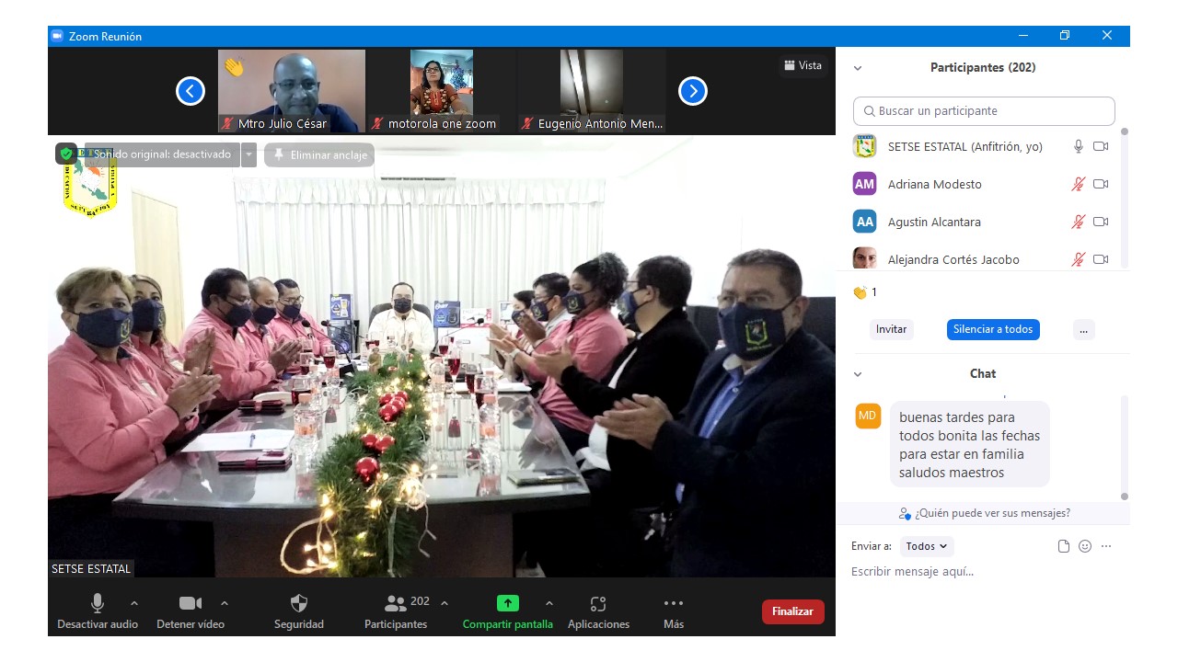Collapse the Participantes panel chevron

(x=858, y=68)
